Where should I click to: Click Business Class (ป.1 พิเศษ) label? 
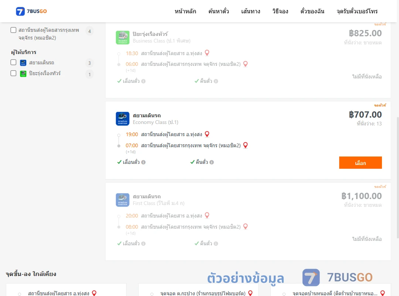pos(161,41)
